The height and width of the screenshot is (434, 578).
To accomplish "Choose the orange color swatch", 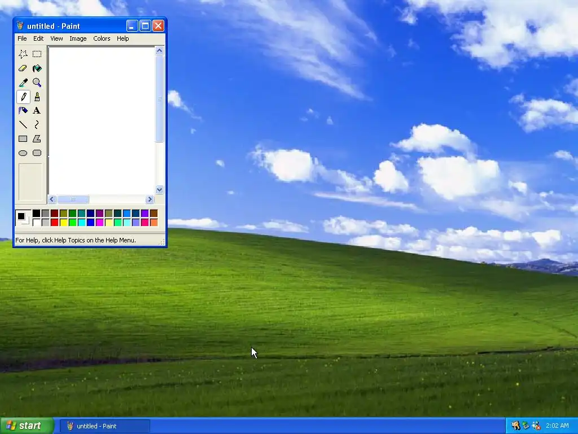I will pyautogui.click(x=154, y=222).
